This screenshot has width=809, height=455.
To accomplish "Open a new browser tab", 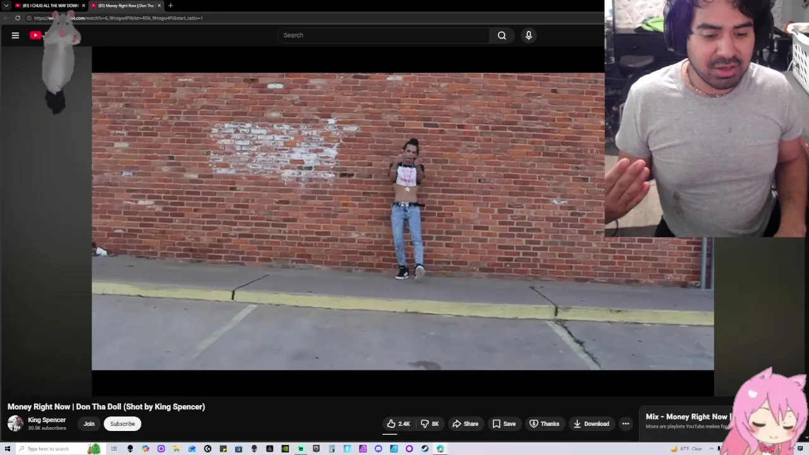I will pos(170,6).
